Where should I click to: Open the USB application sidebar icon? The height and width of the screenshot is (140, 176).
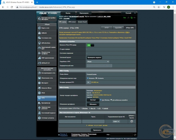(39, 58)
